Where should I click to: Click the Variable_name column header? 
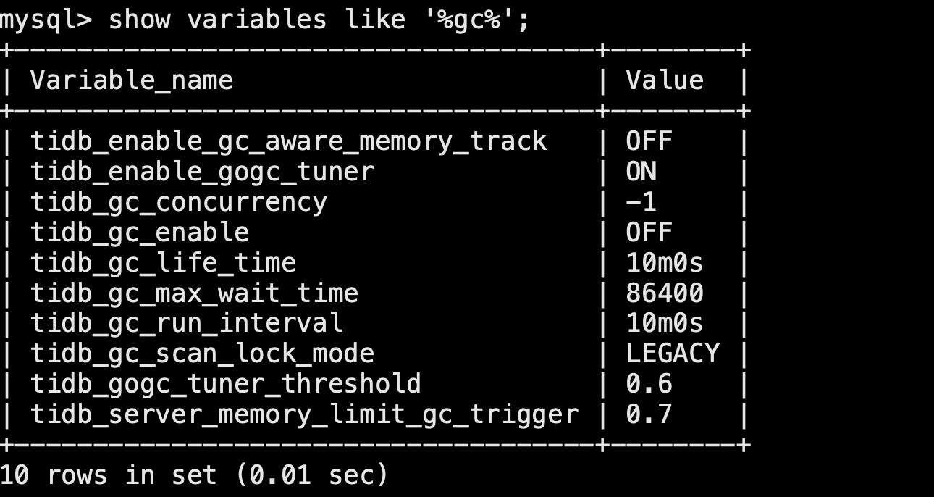click(x=131, y=80)
